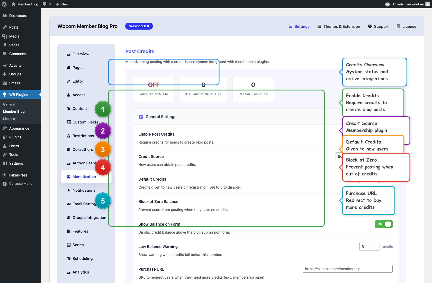Expand the Appearance admin menu
This screenshot has height=283, width=432.
(x=19, y=128)
